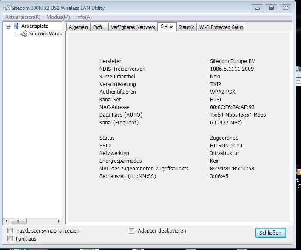Image resolution: width=301 pixels, height=250 pixels.
Task: Enable Taskleistensymbol anzeigen checkbox
Action: [x=10, y=231]
